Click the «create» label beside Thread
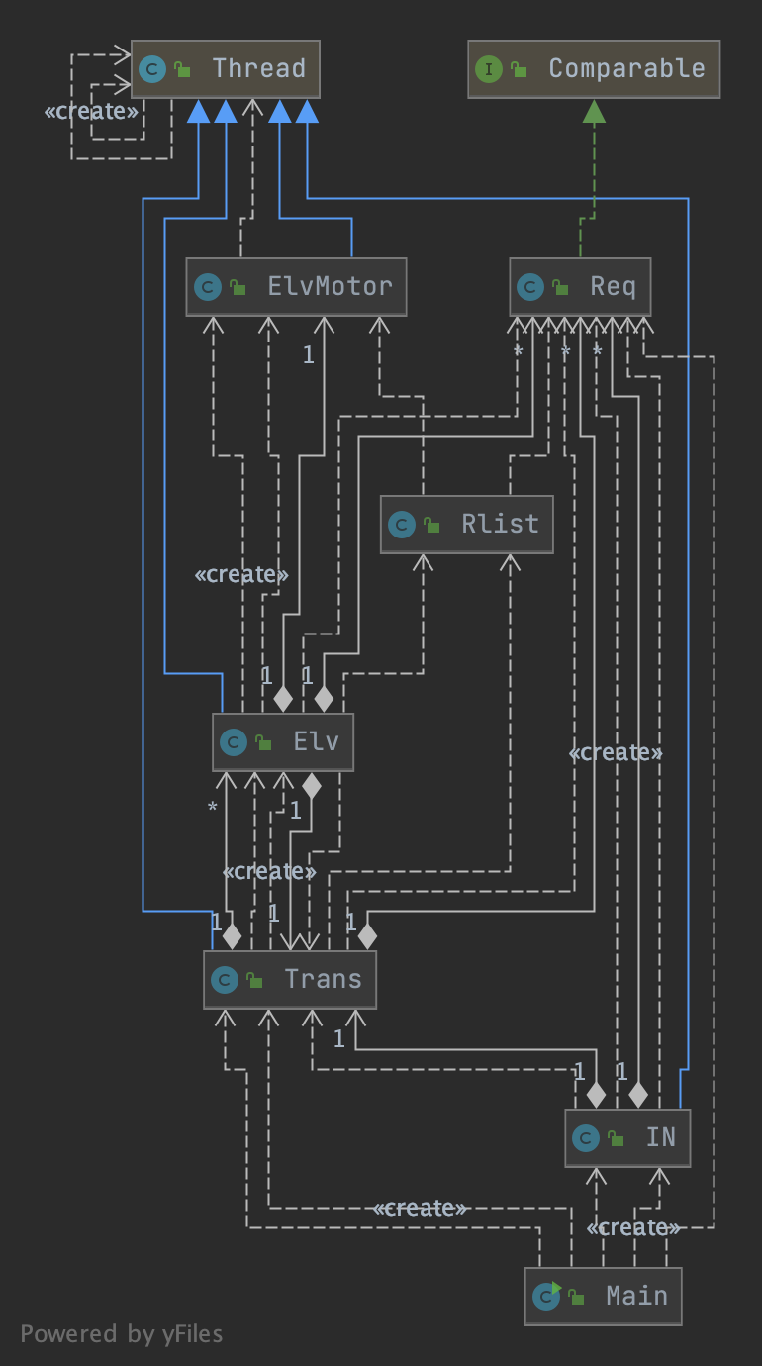 coord(91,111)
